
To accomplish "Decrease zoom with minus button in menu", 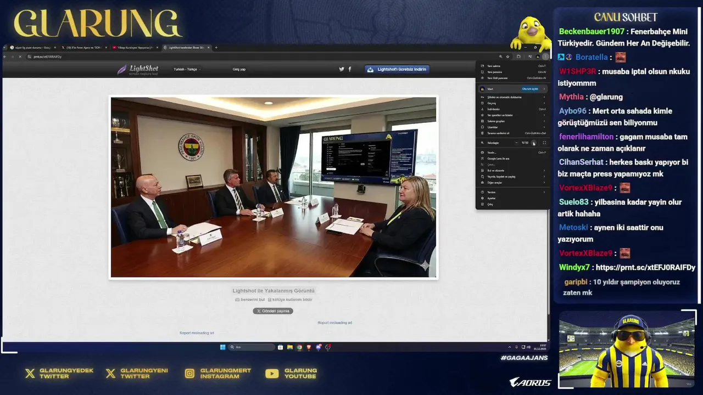I will [516, 143].
